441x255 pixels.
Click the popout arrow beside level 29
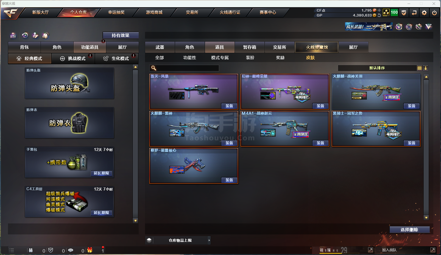point(370,250)
